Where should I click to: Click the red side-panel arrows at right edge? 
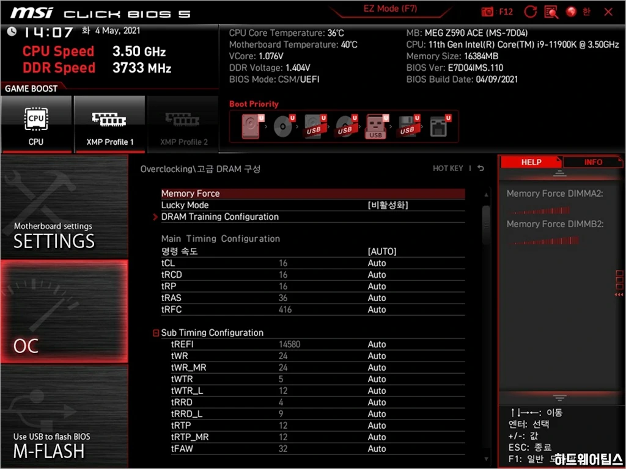[619, 294]
